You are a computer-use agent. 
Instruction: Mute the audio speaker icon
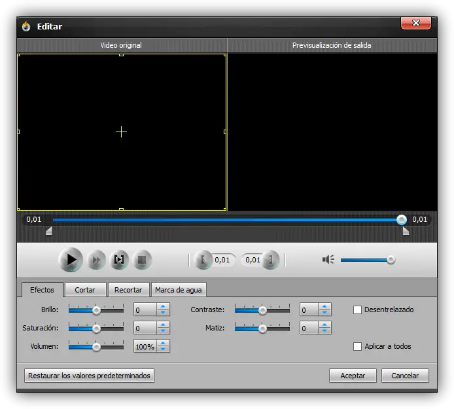(x=328, y=260)
